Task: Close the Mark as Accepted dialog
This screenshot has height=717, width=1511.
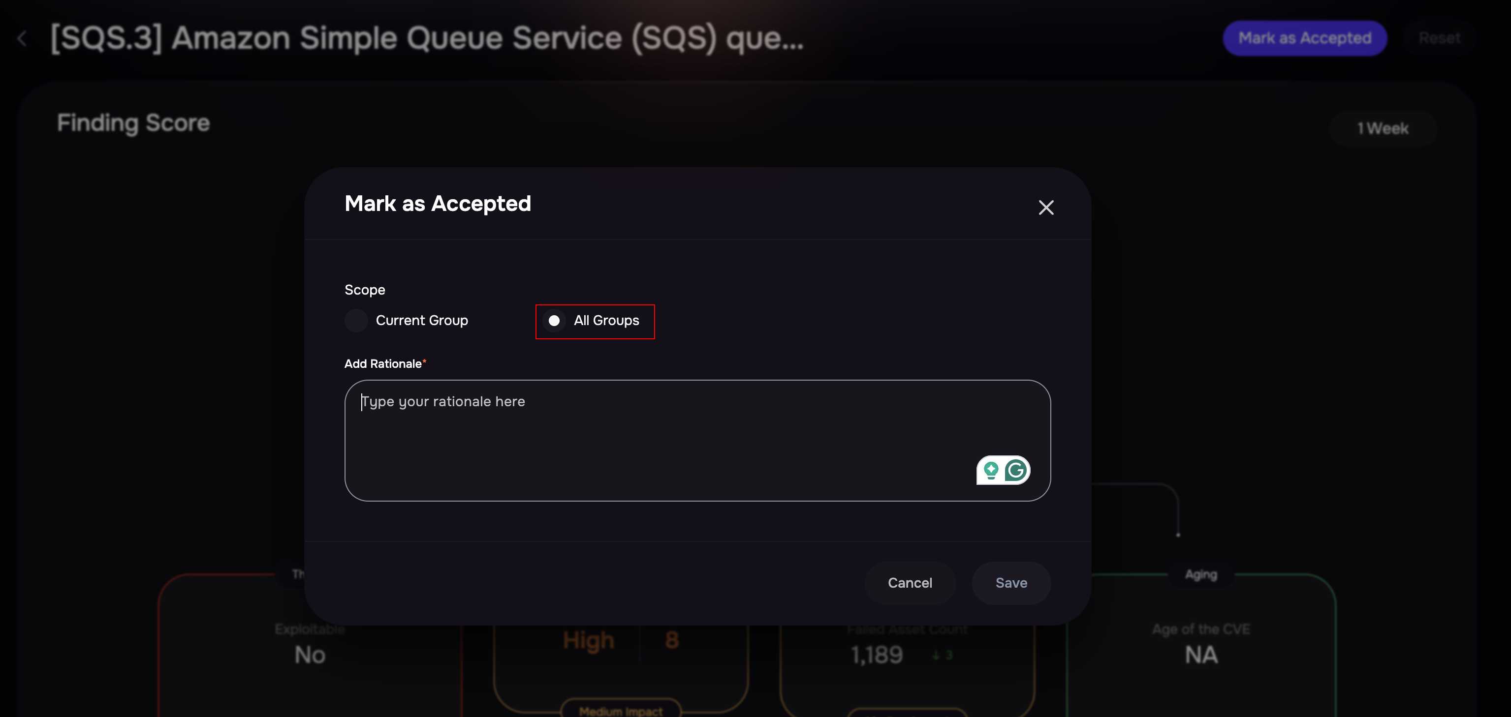Action: click(1046, 208)
